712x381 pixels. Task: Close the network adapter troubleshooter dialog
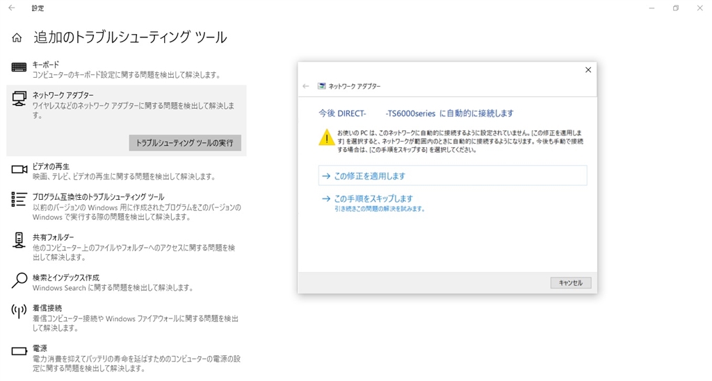(x=588, y=70)
